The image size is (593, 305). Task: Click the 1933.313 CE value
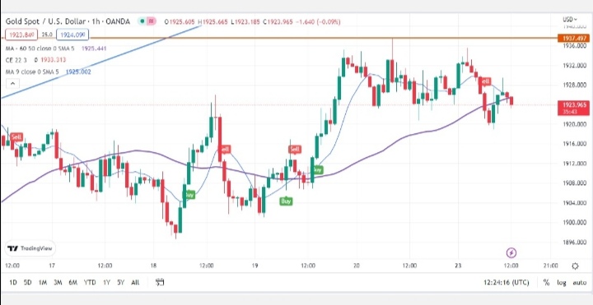(54, 60)
